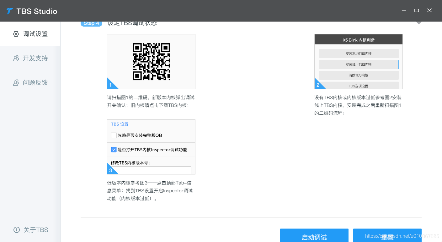Open the 开发支持 sidebar tab
The width and height of the screenshot is (442, 242).
point(30,58)
